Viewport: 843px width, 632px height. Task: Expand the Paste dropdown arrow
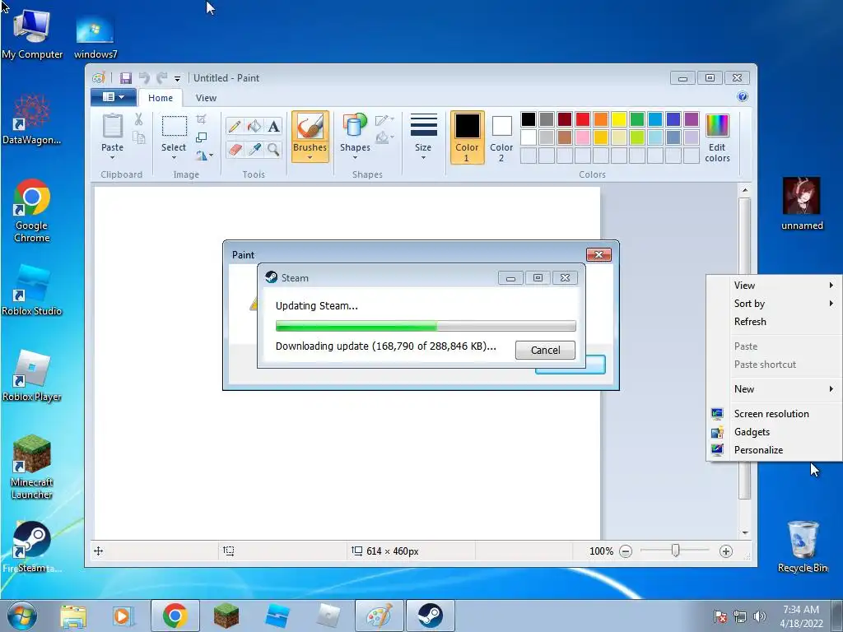click(x=112, y=157)
